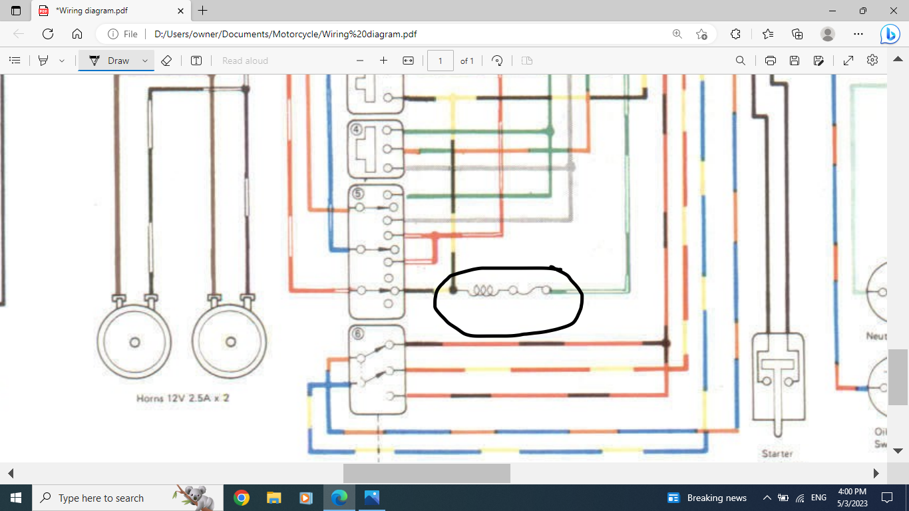Expand the Highlight color options dropdown

(x=62, y=61)
